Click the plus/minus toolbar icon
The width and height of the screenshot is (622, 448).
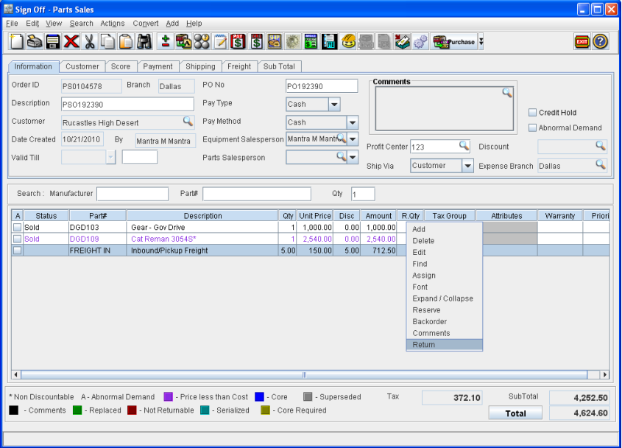[x=166, y=41]
